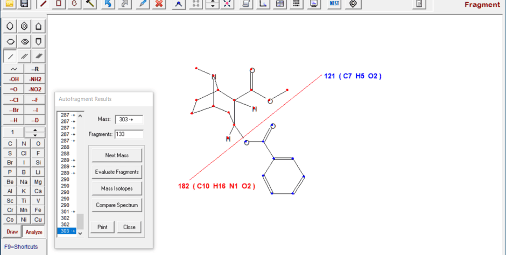Add an =O group
The height and width of the screenshot is (255, 506).
13,90
